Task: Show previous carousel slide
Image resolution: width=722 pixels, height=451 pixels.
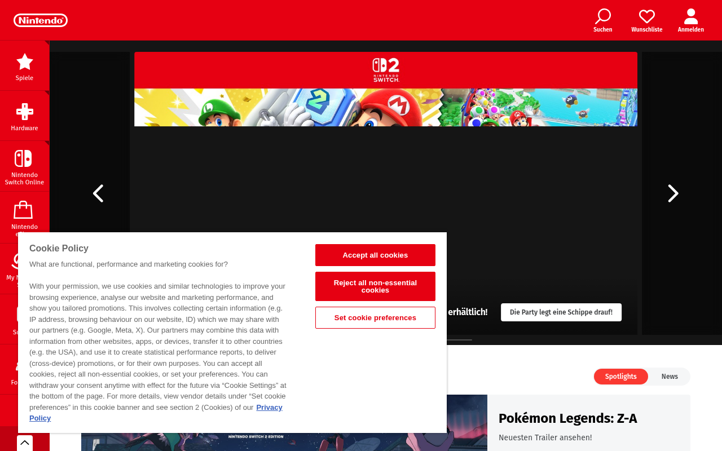Action: 98,193
